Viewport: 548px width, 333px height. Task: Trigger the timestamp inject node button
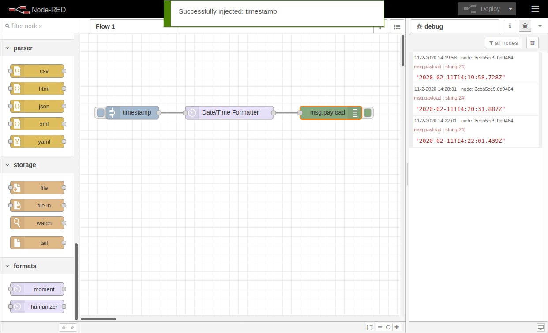(x=101, y=112)
